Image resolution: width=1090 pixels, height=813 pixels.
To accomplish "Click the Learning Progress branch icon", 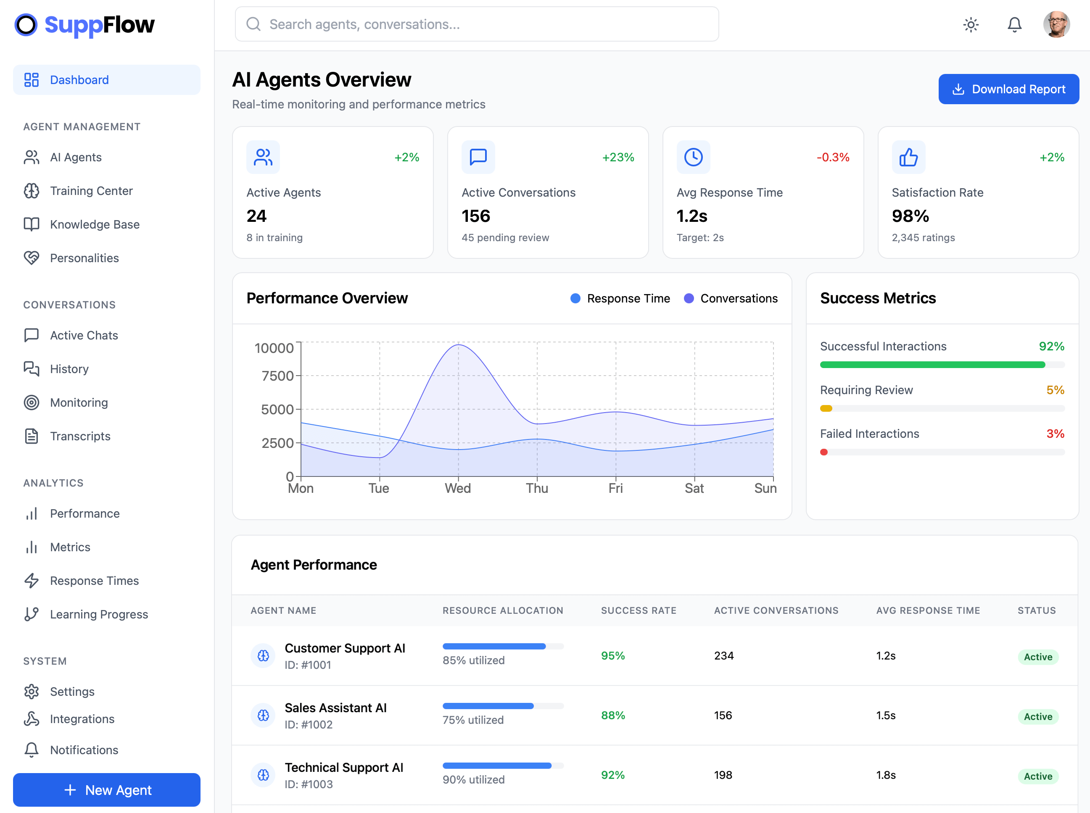I will (32, 614).
